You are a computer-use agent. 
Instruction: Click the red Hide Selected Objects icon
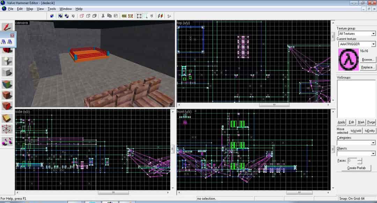coord(82,16)
